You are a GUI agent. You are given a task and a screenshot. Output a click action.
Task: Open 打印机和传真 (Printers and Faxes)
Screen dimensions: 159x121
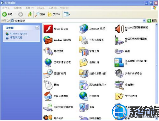(91, 40)
